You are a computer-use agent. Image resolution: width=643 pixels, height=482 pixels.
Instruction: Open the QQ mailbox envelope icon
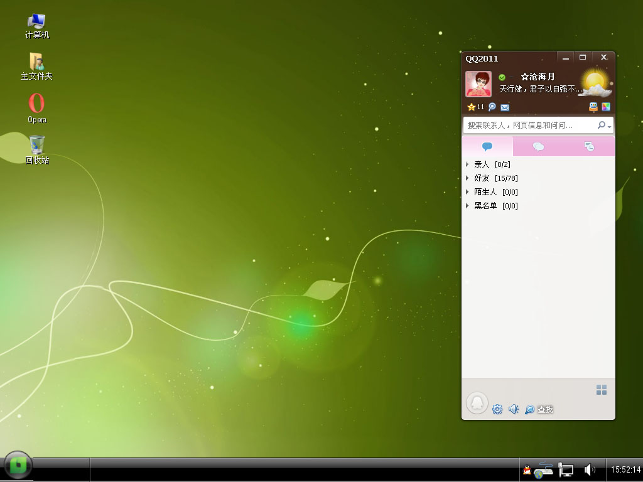click(x=505, y=107)
